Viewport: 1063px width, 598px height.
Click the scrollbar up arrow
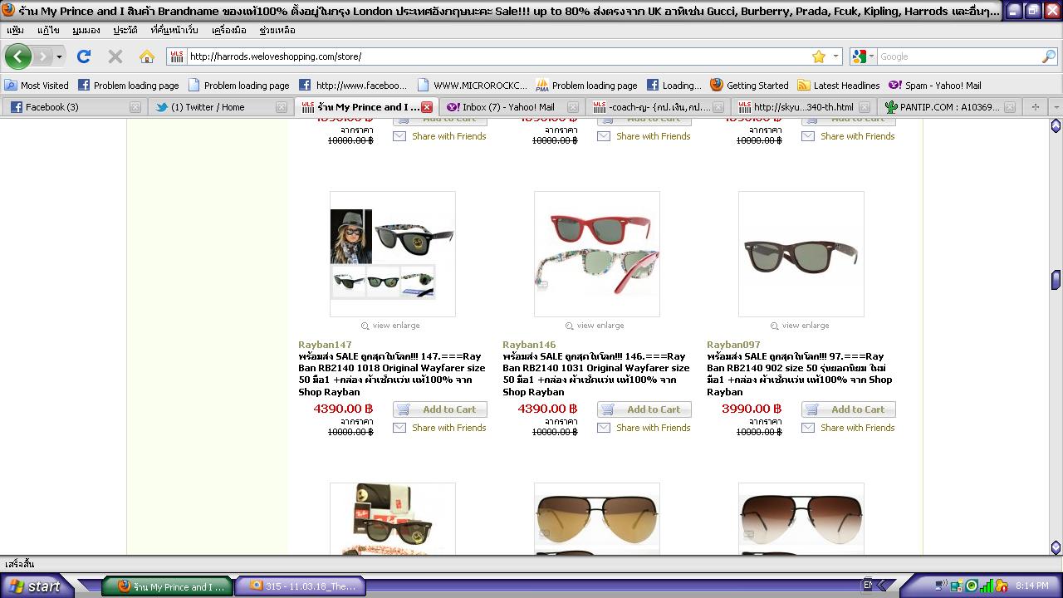pos(1056,125)
